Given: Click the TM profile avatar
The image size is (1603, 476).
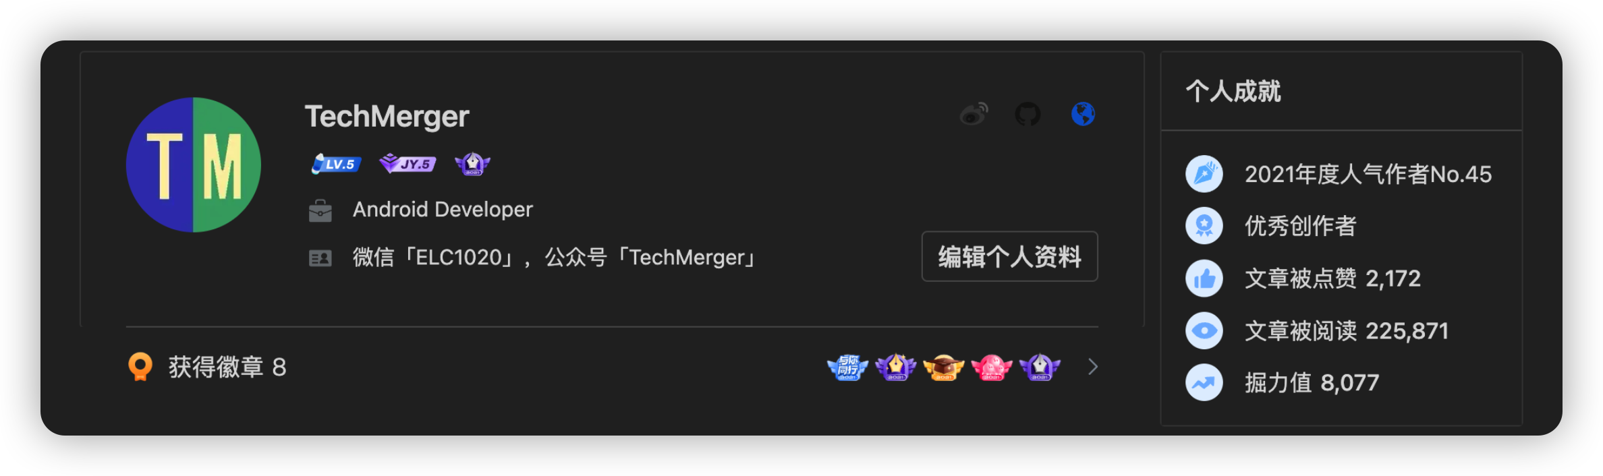Looking at the screenshot, I should click(194, 165).
